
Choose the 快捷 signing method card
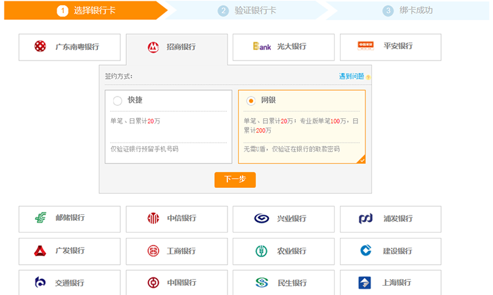tap(168, 126)
